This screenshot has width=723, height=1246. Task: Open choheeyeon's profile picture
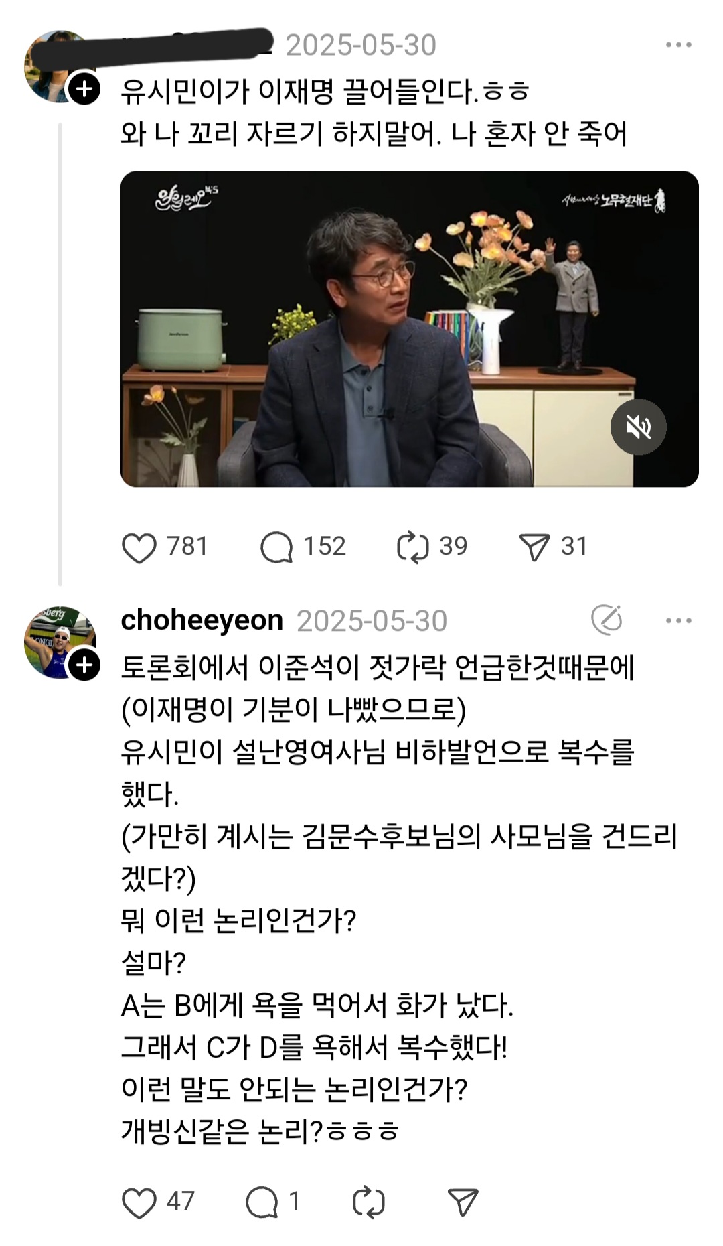[x=60, y=642]
